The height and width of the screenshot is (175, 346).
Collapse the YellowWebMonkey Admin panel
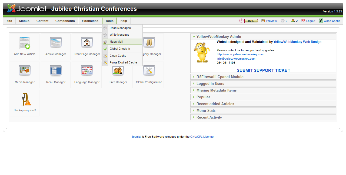[263, 36]
